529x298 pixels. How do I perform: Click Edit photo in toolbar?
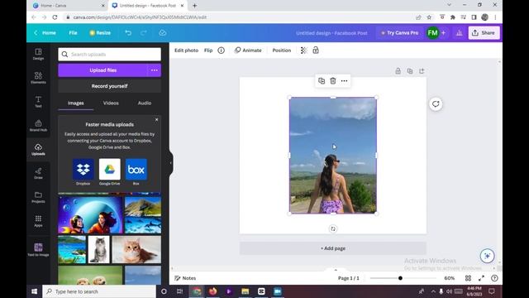pyautogui.click(x=186, y=50)
